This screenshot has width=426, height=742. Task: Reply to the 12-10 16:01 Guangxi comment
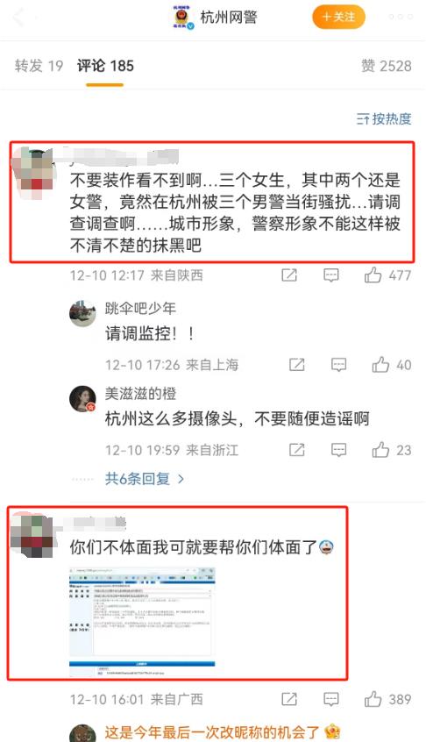[x=331, y=699]
